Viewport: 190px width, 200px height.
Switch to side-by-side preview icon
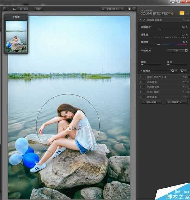point(26,9)
